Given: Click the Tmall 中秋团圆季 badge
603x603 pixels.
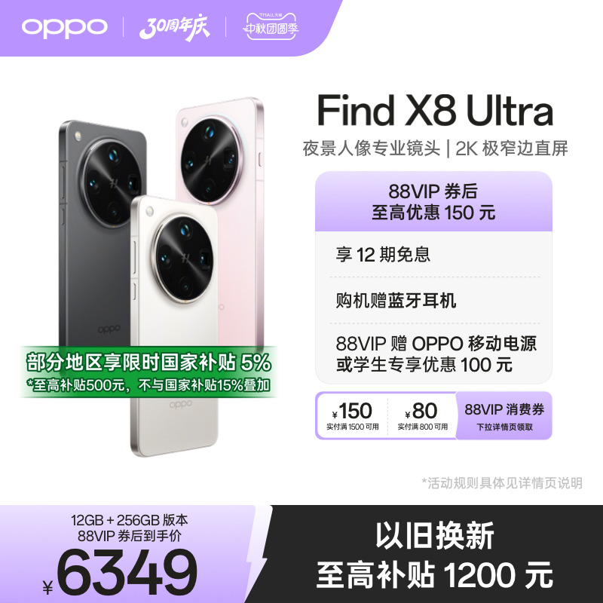Looking at the screenshot, I should (271, 26).
